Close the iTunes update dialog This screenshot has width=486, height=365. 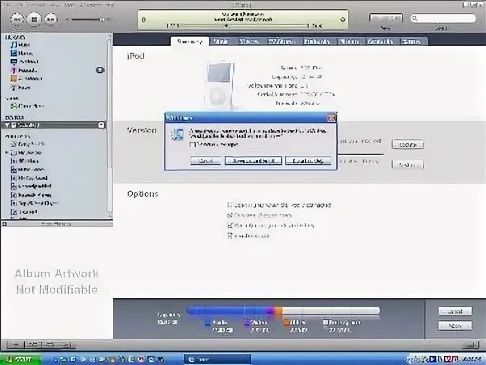click(x=332, y=118)
